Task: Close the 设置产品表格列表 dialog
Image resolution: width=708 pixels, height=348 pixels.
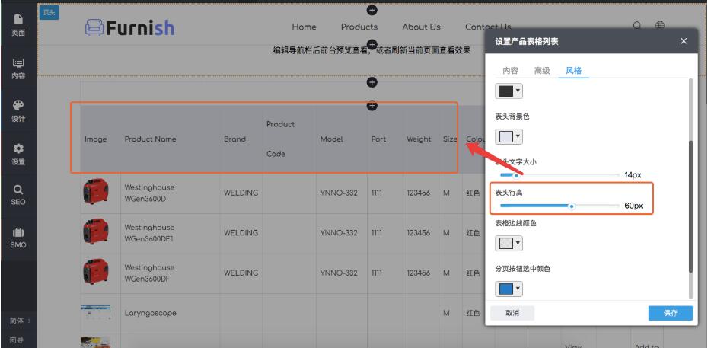Action: coord(683,41)
